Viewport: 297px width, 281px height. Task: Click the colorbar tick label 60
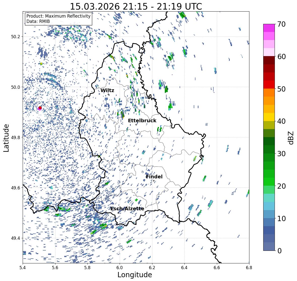(x=281, y=57)
